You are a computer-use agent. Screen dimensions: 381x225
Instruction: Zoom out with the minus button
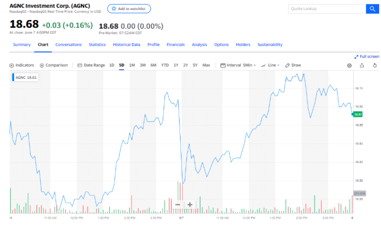[177, 205]
